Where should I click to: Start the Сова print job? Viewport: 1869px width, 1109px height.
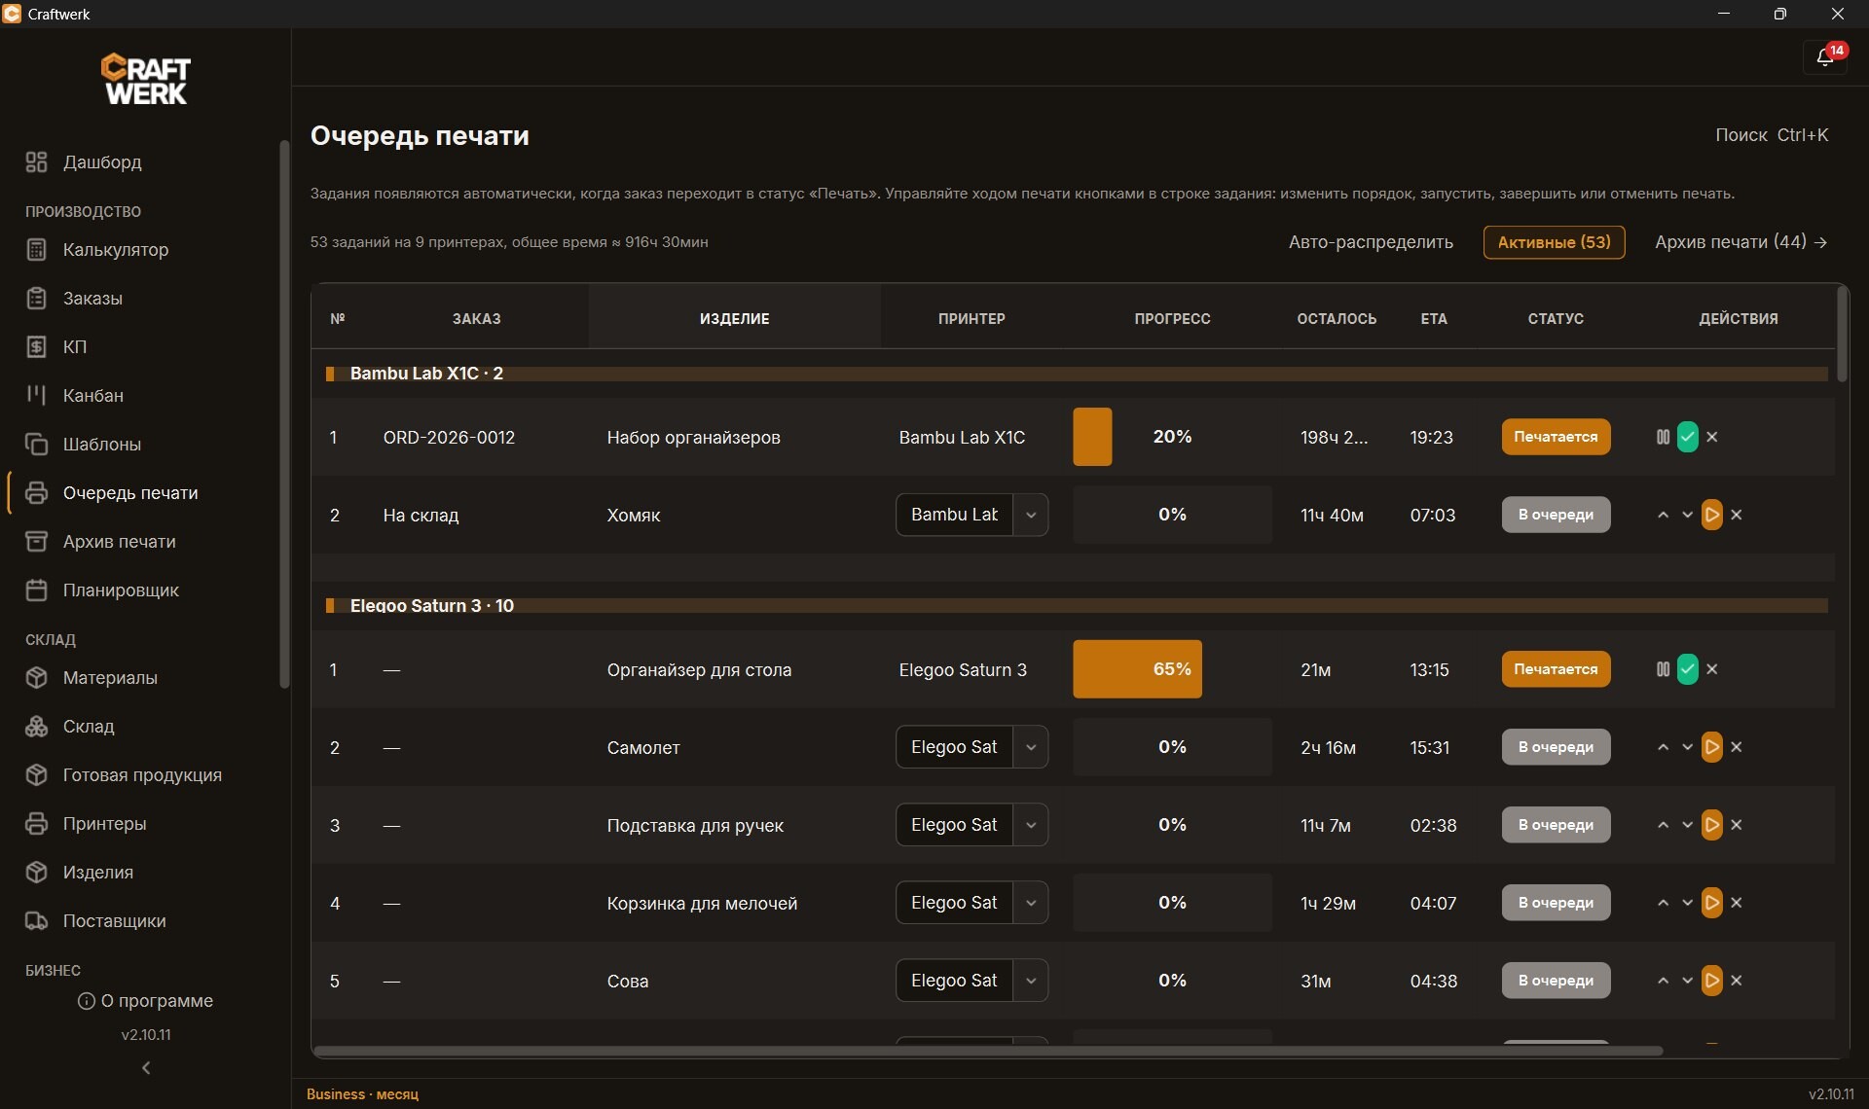click(x=1712, y=981)
